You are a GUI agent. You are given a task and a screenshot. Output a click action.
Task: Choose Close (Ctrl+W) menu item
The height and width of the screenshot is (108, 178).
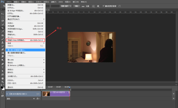26,23
